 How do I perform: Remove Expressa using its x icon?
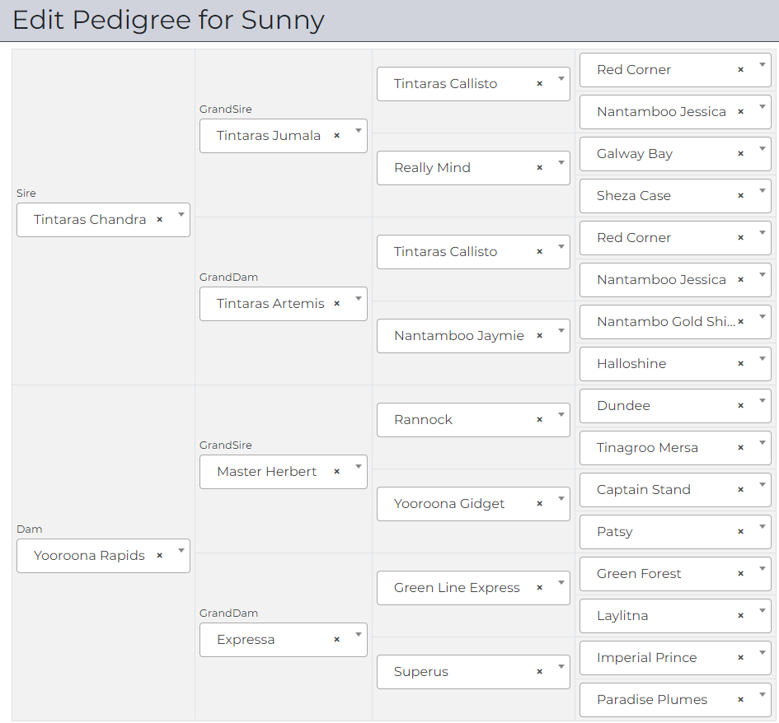[337, 640]
